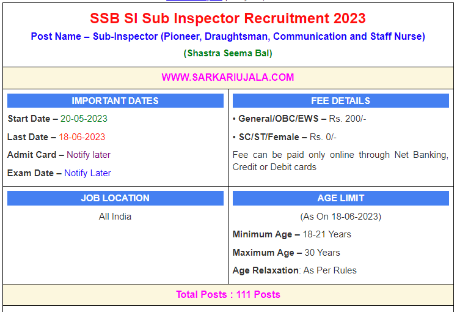Click the General/OBC/EWS fee Rs. 200 line
Image resolution: width=457 pixels, height=312 pixels.
click(299, 119)
